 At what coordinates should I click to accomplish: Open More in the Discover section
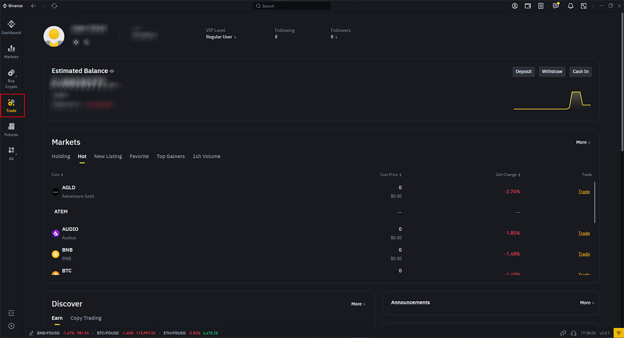(358, 304)
